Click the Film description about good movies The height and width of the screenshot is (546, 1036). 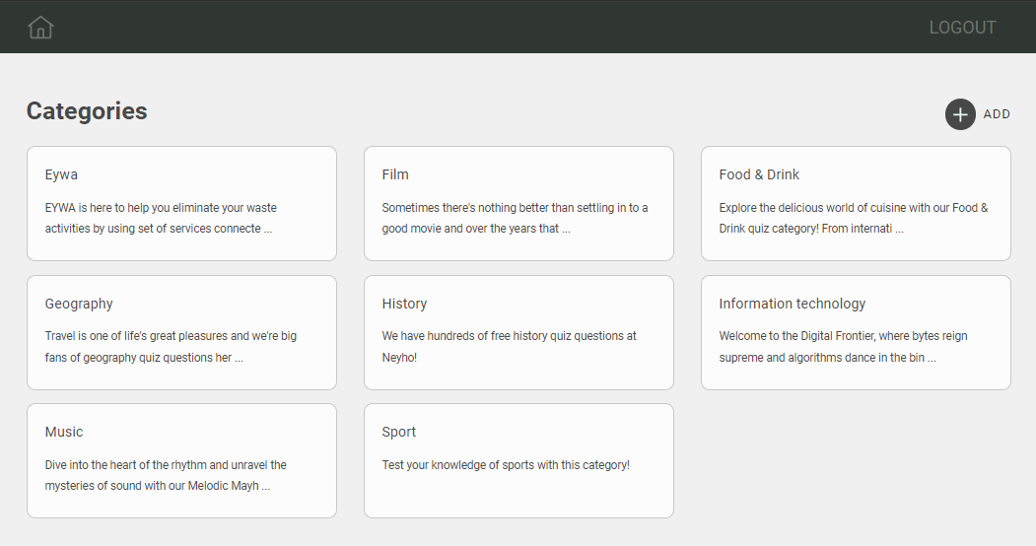click(515, 218)
